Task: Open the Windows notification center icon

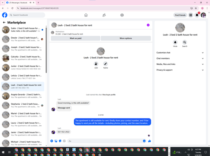Action: 206,152
